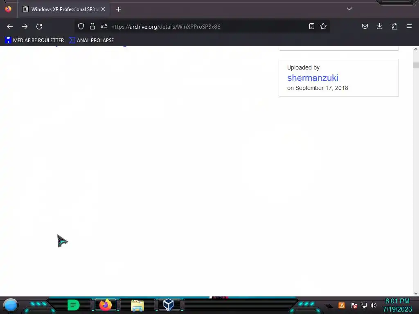Reload the current archive.org page
The image size is (419, 314).
(39, 27)
